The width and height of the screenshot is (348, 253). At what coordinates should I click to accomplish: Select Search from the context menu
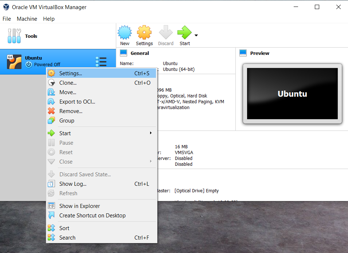[101, 238]
